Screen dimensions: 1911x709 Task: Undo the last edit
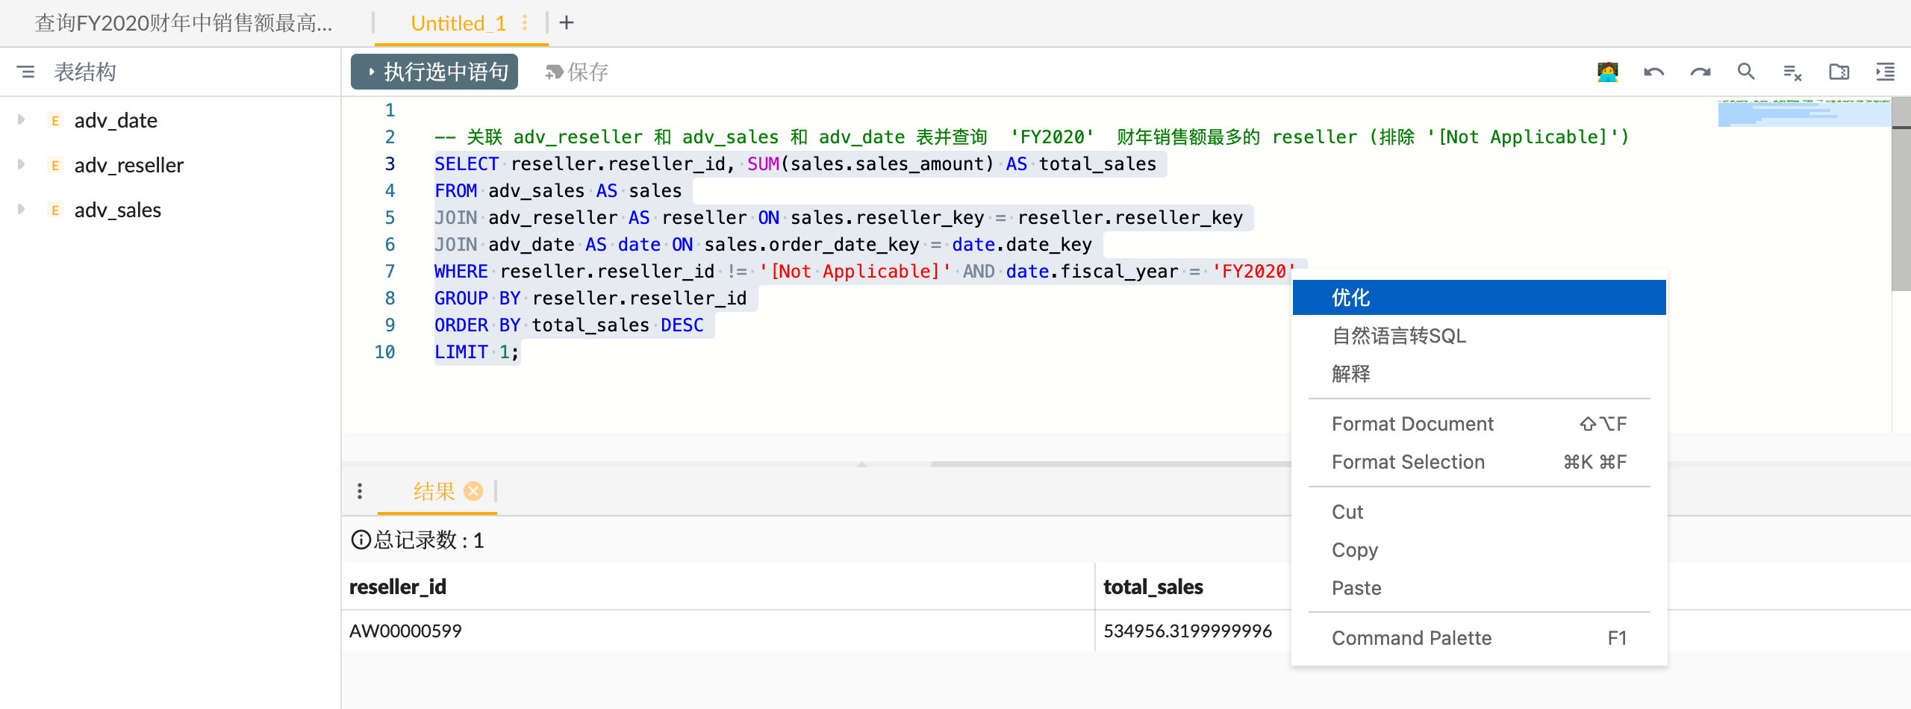click(x=1654, y=72)
